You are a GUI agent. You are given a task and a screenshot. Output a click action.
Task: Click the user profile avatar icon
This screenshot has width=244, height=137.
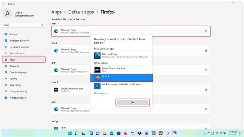click(x=7, y=14)
